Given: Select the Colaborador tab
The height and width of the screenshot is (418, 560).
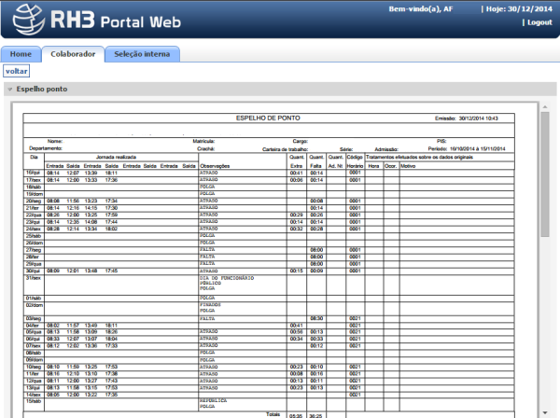Looking at the screenshot, I should point(73,54).
